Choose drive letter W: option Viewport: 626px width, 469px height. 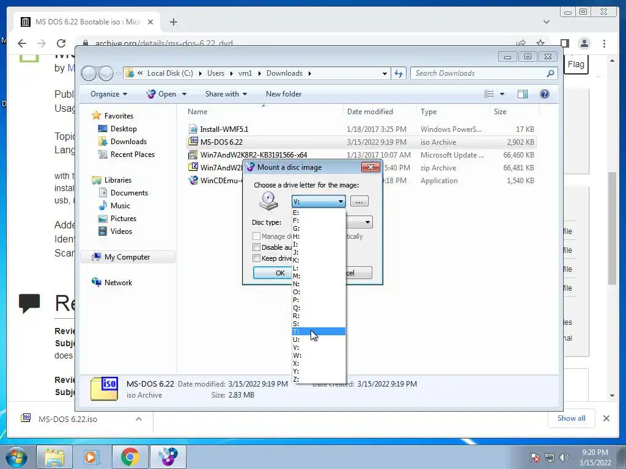pyautogui.click(x=319, y=355)
